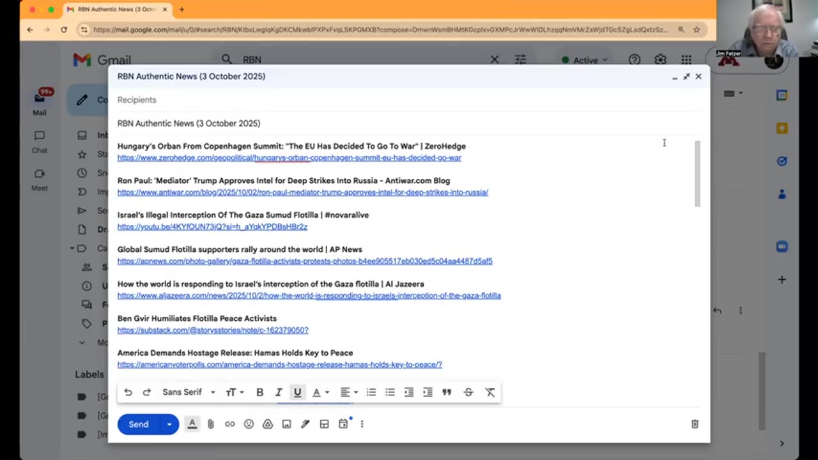Open more compose options menu
Screen dimensions: 818x460
coord(362,424)
